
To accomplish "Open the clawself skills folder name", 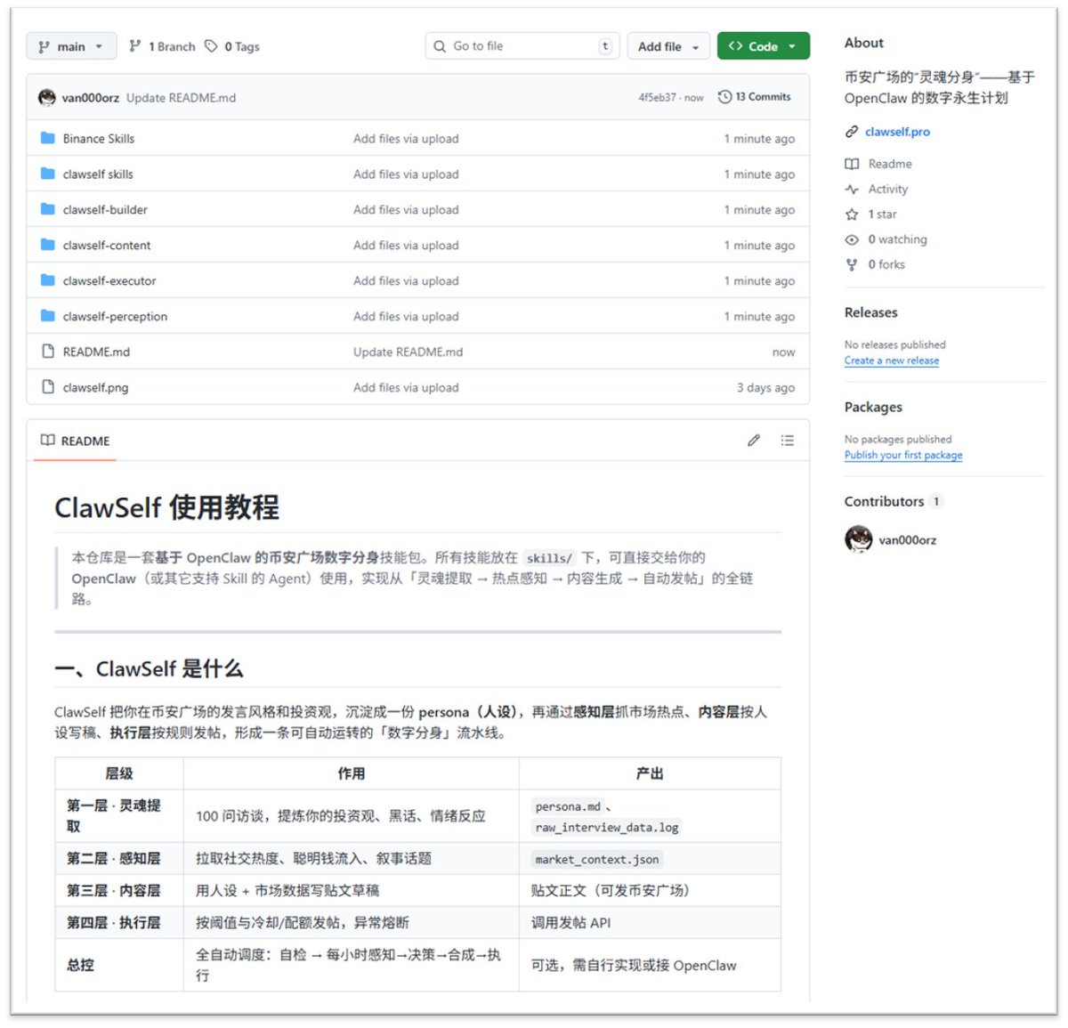I will pos(98,174).
